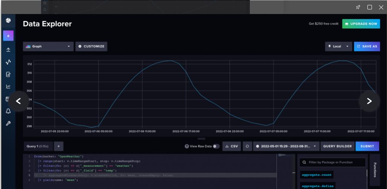Open the time range 2022-05-01 dropdown

(286, 146)
